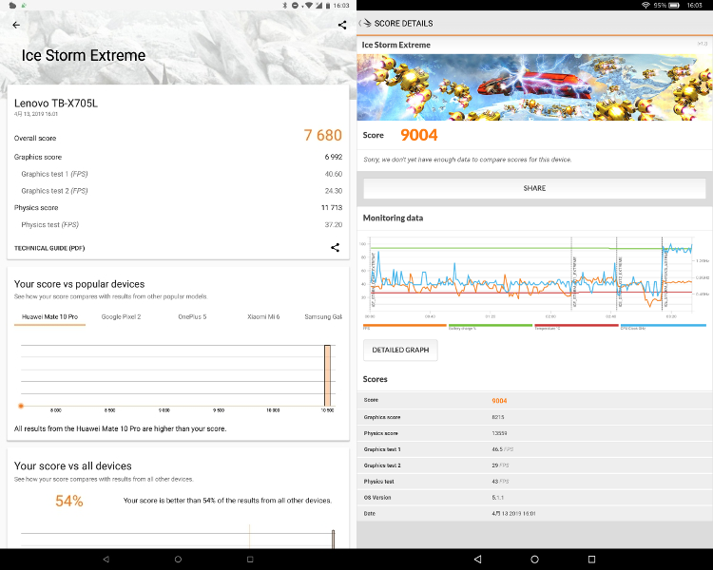Tap the battery icon in right status bar
This screenshot has width=713, height=570.
tap(674, 5)
